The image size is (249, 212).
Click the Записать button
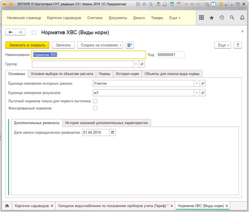point(63,45)
